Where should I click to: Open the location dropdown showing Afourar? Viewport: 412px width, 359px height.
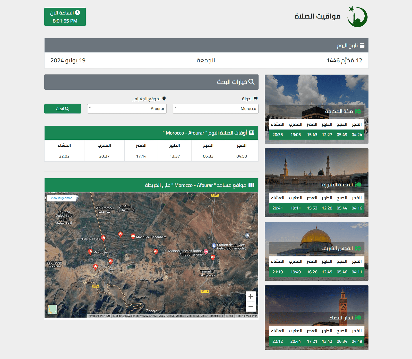coord(127,109)
